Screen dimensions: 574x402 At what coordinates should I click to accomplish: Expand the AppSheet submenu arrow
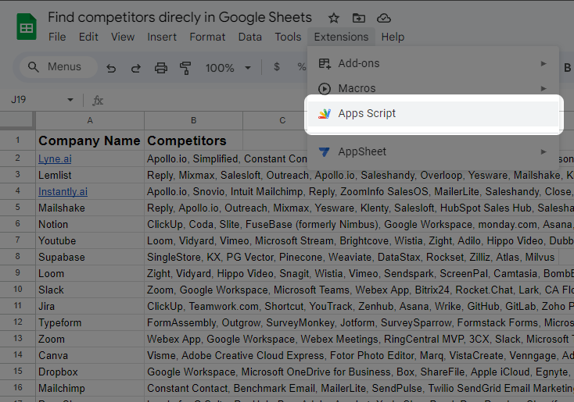pos(544,151)
